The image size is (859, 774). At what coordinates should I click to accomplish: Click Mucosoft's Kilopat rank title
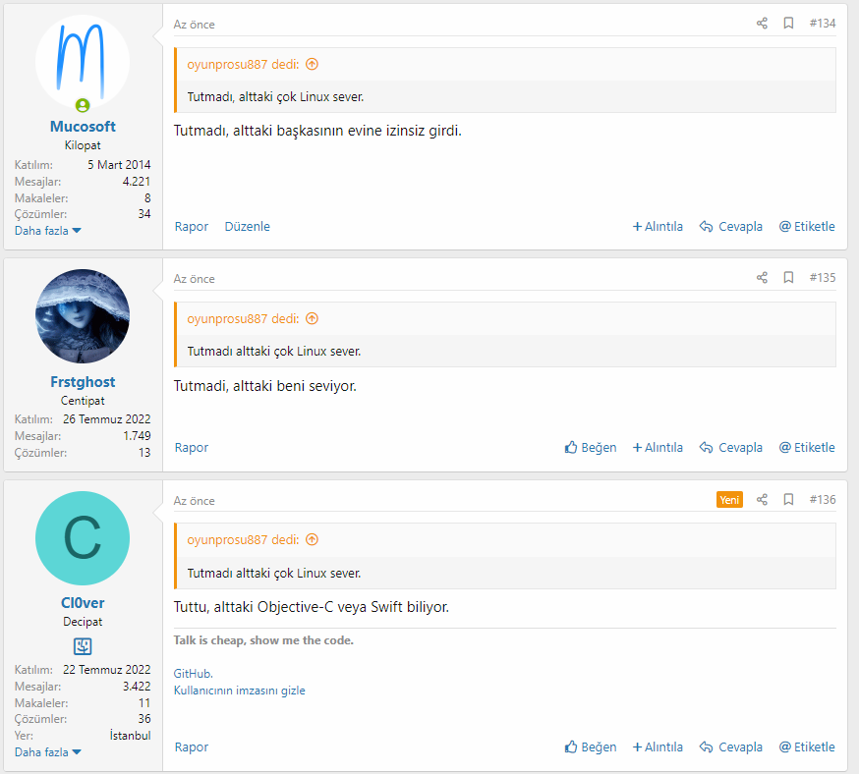[x=83, y=145]
